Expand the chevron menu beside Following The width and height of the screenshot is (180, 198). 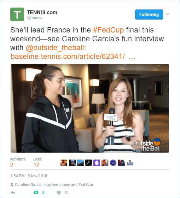tap(167, 14)
